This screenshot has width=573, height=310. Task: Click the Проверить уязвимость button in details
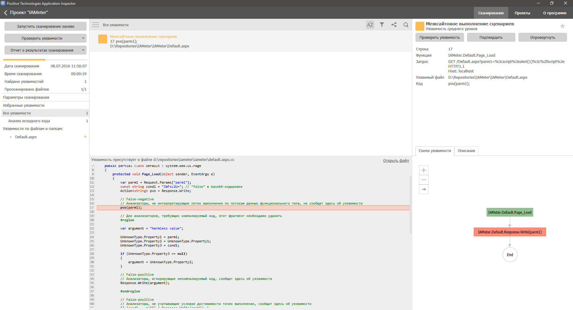tap(440, 37)
